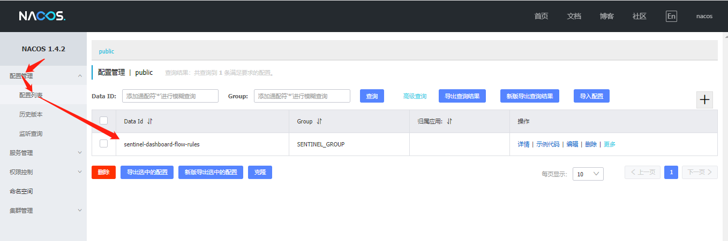
Task: Sort by 归属应用 column arrows
Action: [449, 121]
